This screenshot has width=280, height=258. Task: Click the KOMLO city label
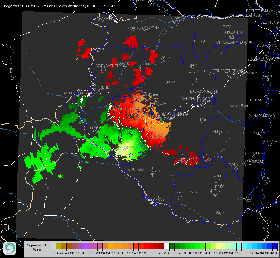pyautogui.click(x=219, y=176)
